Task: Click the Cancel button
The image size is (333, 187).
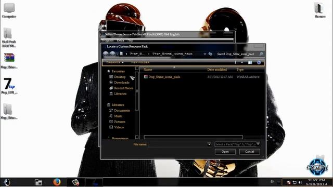Action: [x=250, y=152]
